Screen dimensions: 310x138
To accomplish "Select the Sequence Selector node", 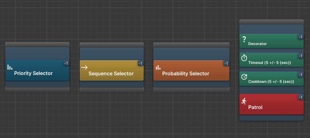I will tap(112, 70).
